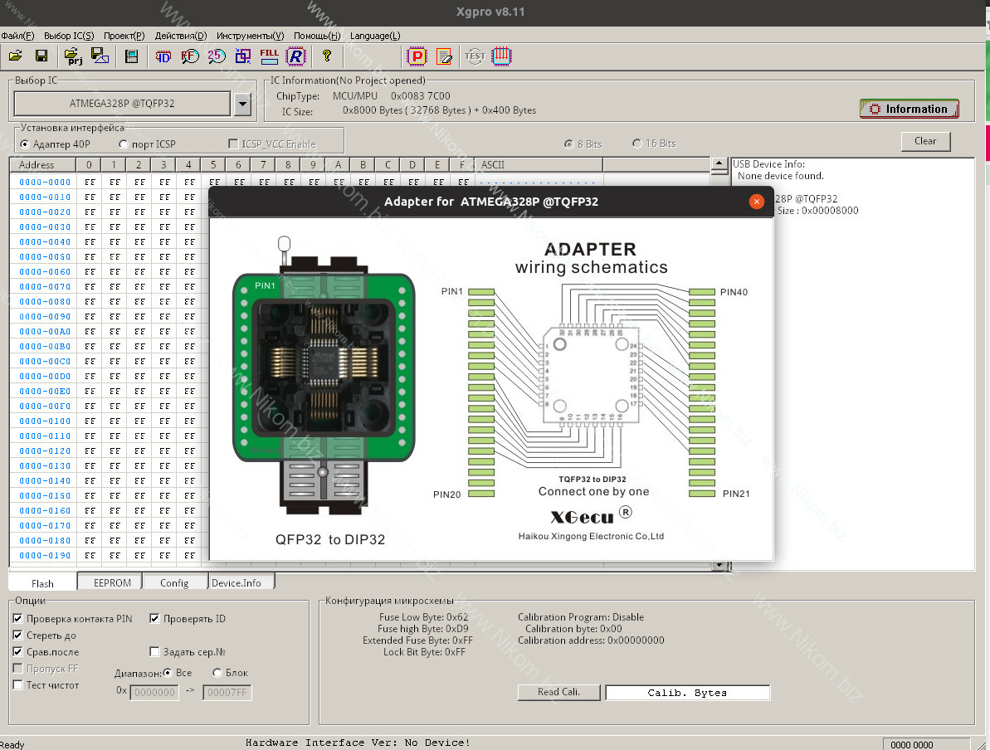Open the Помощь(H) menu
This screenshot has width=990, height=750.
coord(317,36)
